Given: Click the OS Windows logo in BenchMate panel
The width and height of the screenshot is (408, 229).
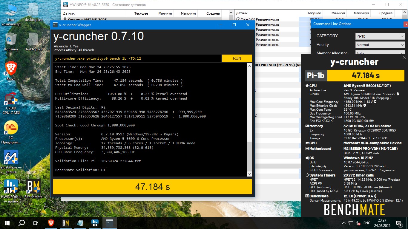Looking at the screenshot, I should tap(307, 158).
